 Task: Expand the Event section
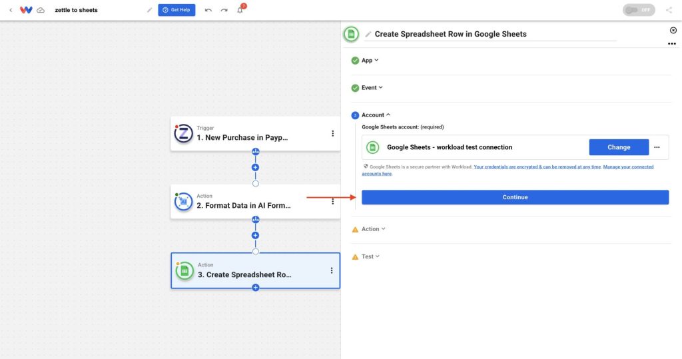tap(372, 87)
